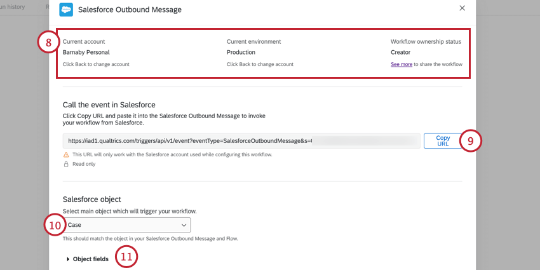Click the number 8 annotation circle
This screenshot has width=540, height=270.
46,43
